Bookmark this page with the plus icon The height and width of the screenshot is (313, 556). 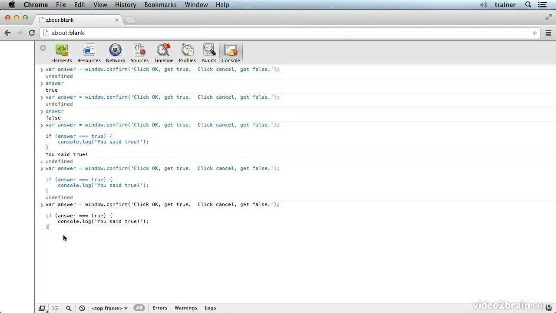tap(535, 33)
